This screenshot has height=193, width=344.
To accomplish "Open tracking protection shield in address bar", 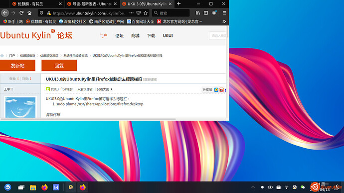I will click(x=41, y=13).
